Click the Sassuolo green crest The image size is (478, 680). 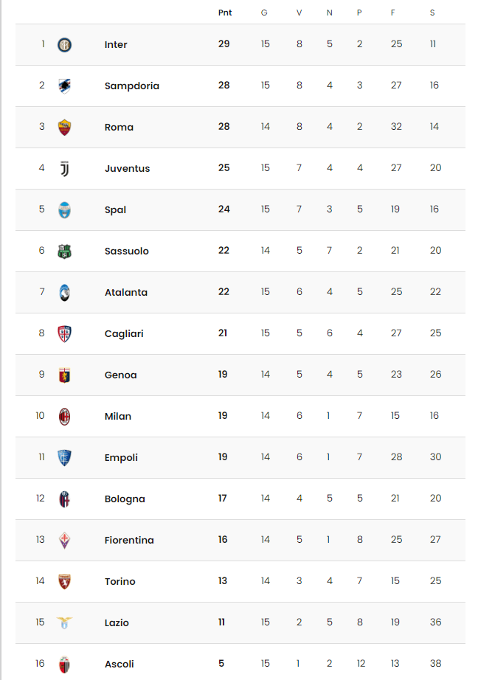(x=64, y=251)
